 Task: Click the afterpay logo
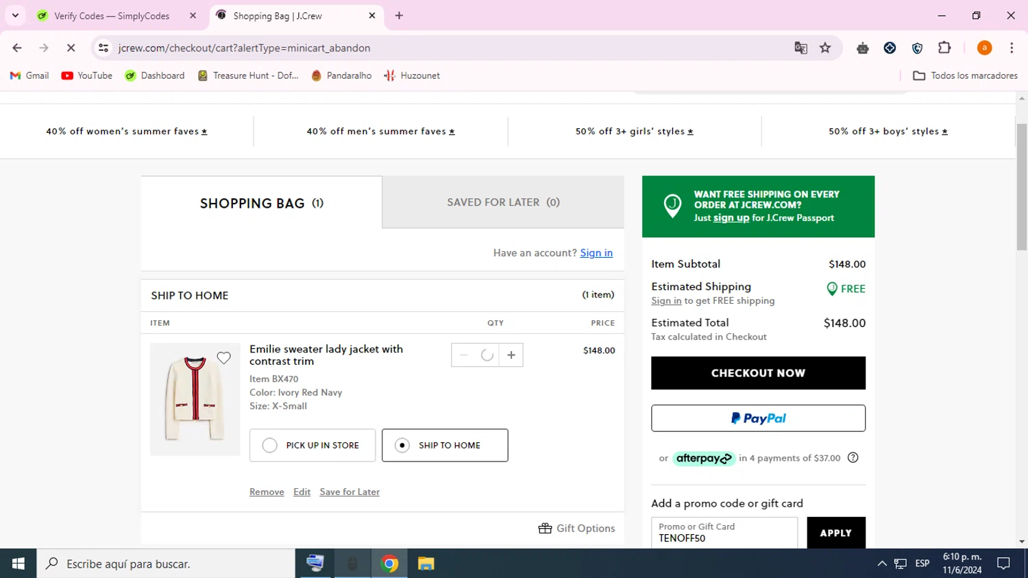coord(704,459)
